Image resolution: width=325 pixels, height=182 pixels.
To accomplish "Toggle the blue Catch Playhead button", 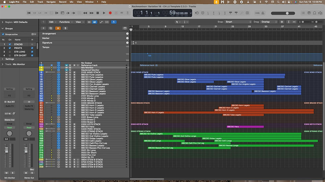I will pyautogui.click(x=114, y=22).
